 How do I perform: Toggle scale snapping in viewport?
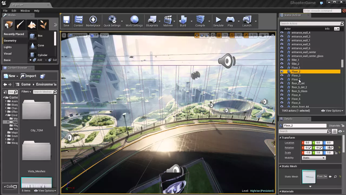click(246, 35)
